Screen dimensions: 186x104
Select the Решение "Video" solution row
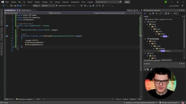pyautogui.click(x=160, y=19)
